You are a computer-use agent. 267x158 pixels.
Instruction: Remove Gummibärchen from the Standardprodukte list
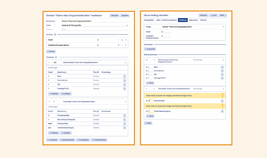[222, 71]
